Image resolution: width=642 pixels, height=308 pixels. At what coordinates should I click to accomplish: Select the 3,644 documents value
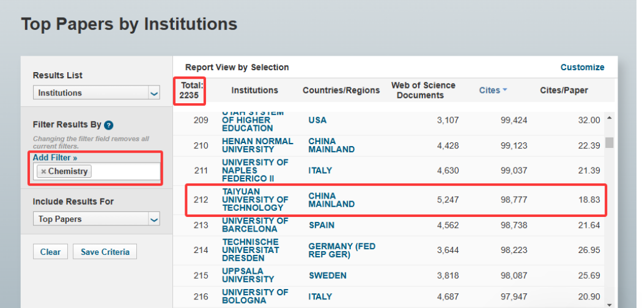point(448,250)
